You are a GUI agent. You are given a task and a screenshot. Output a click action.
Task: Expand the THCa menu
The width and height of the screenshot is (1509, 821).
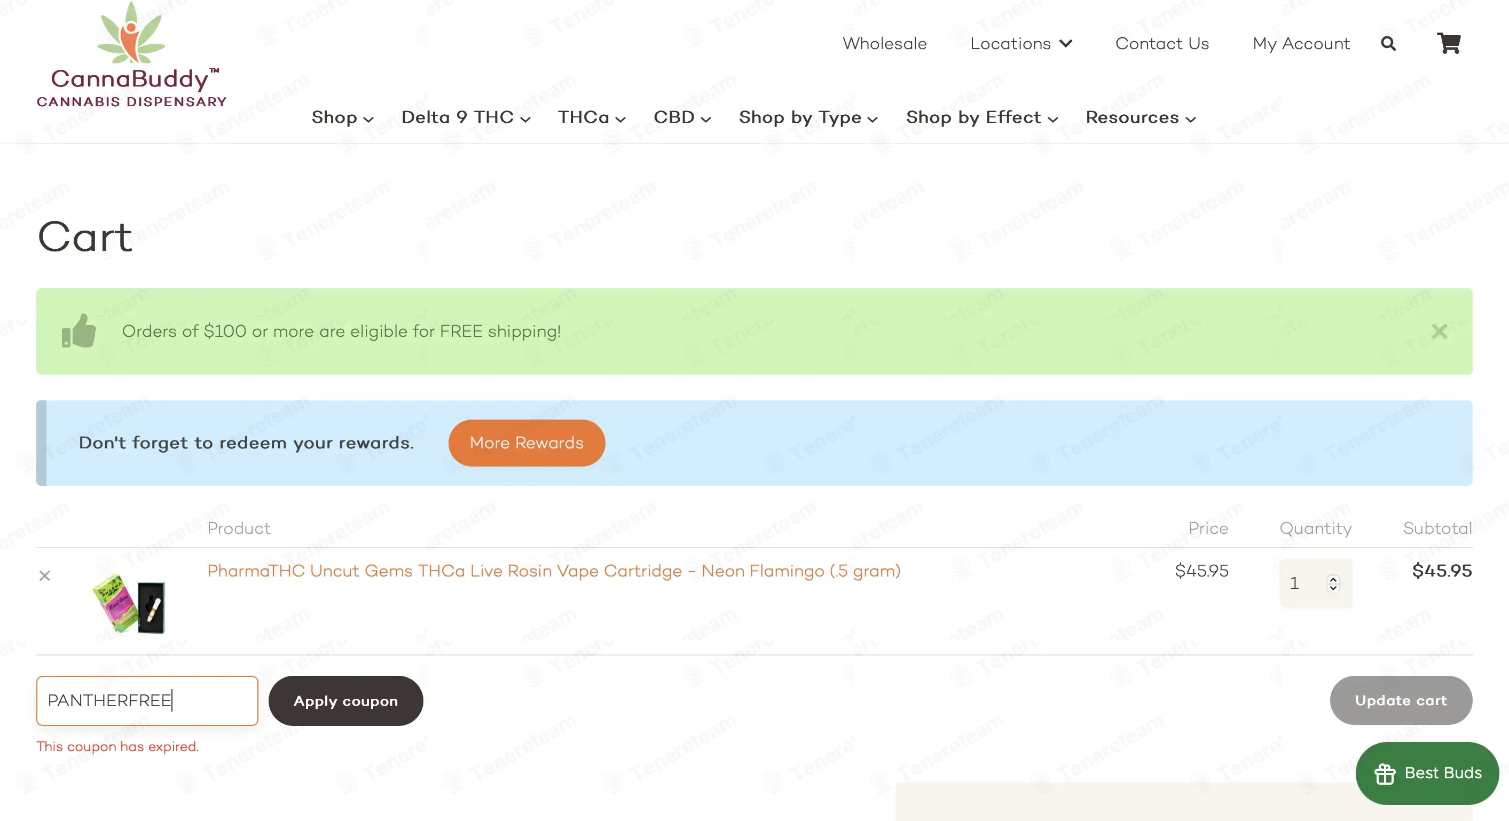coord(592,117)
